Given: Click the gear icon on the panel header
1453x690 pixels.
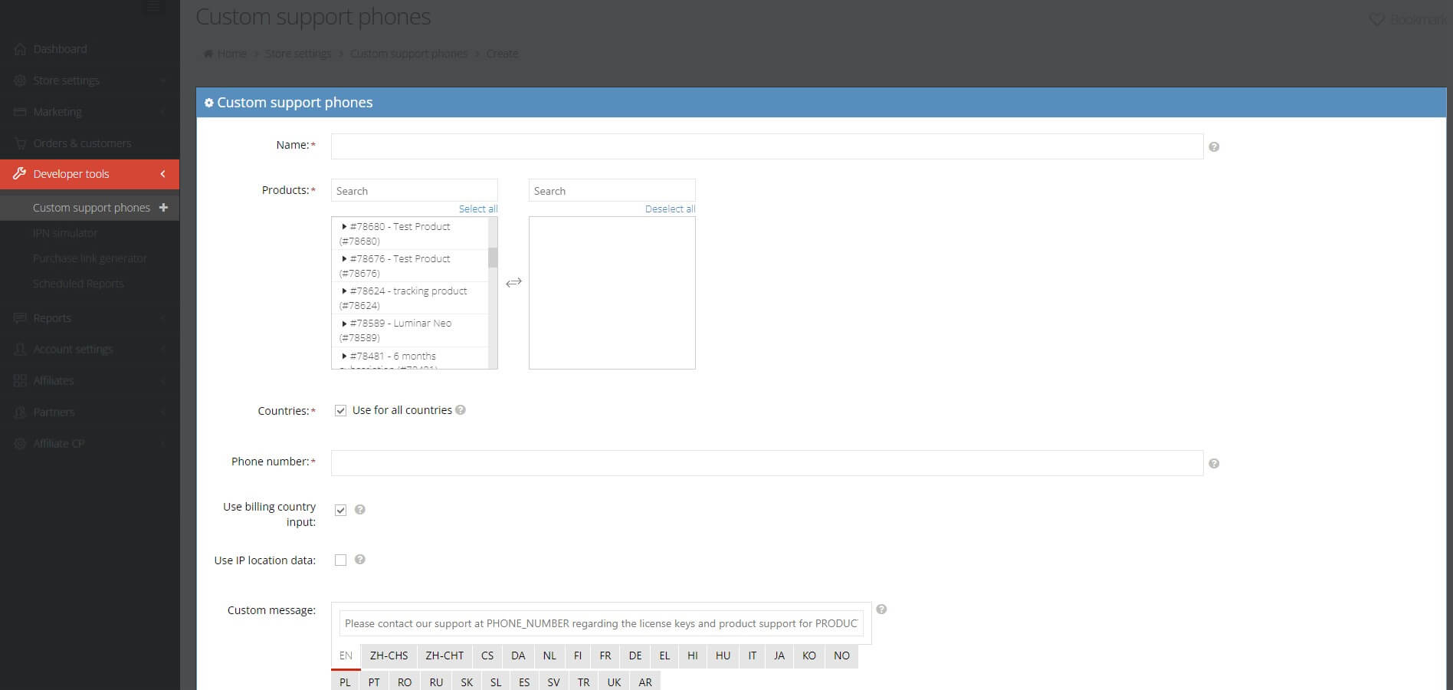Looking at the screenshot, I should (209, 102).
